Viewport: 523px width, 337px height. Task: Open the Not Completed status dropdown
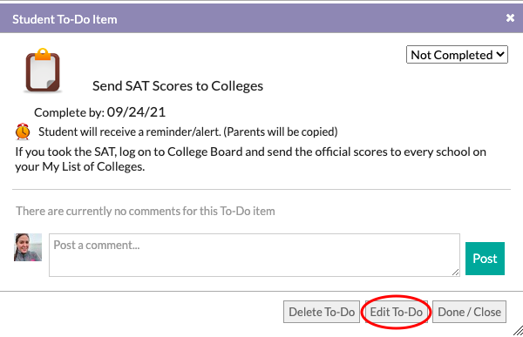[457, 55]
